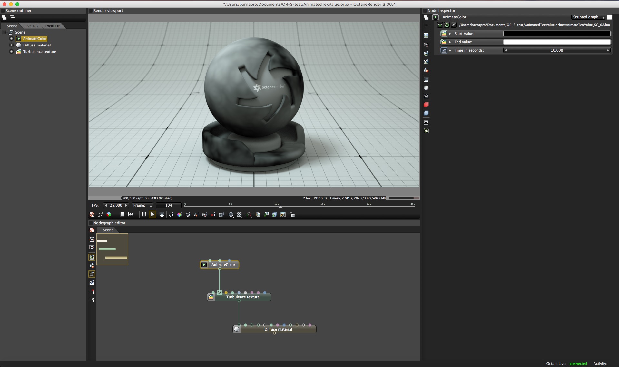The image size is (619, 367).
Task: Expand the Turbulence texture tree item
Action: point(11,52)
